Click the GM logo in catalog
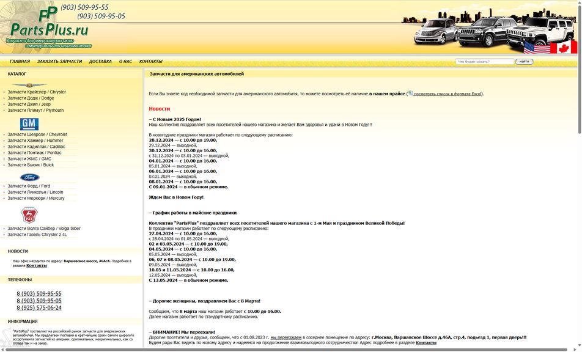The width and height of the screenshot is (582, 352). (x=29, y=124)
